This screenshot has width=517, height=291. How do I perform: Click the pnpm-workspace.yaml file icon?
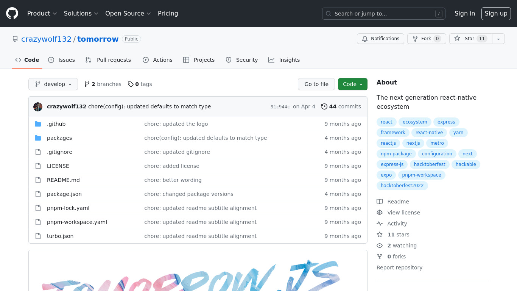coord(38,222)
